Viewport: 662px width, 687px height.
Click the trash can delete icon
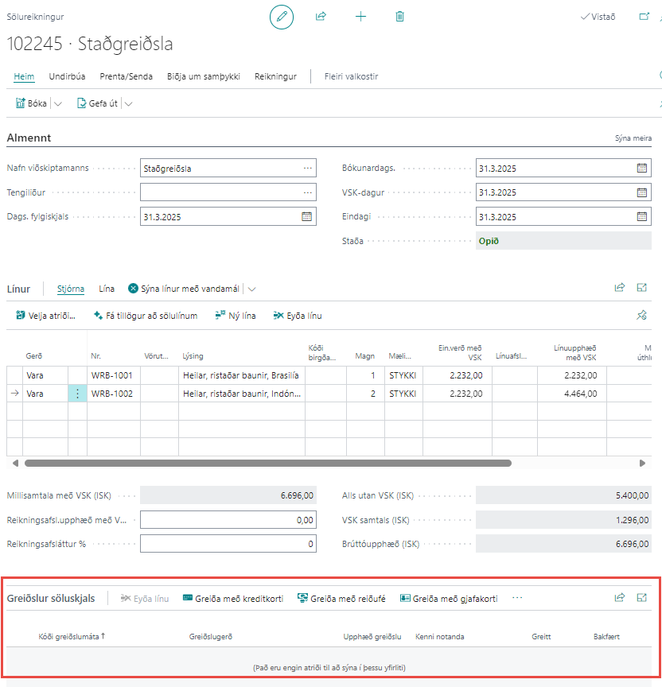coord(399,17)
